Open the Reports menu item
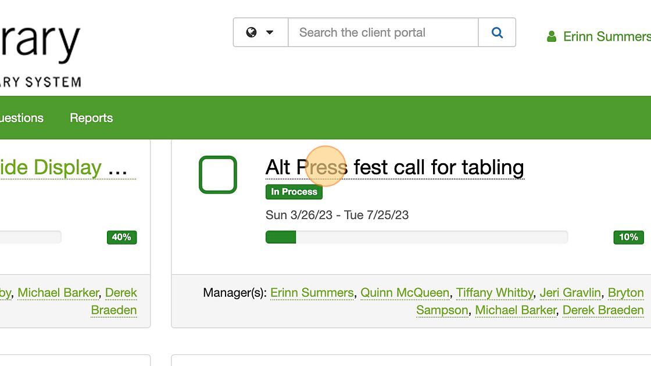This screenshot has width=651, height=366. click(x=91, y=118)
